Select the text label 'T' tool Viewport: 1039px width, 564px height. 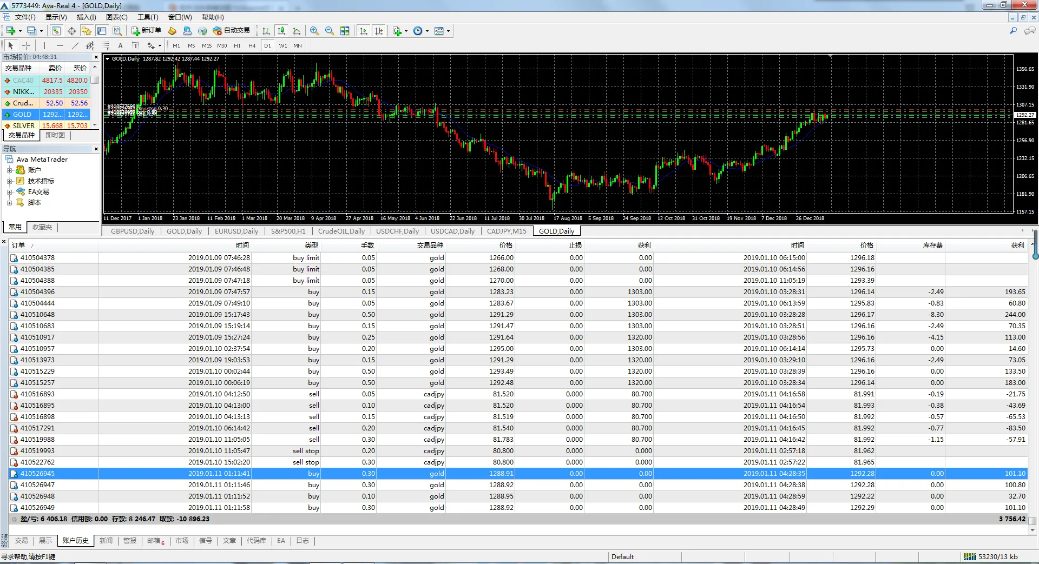[x=135, y=45]
